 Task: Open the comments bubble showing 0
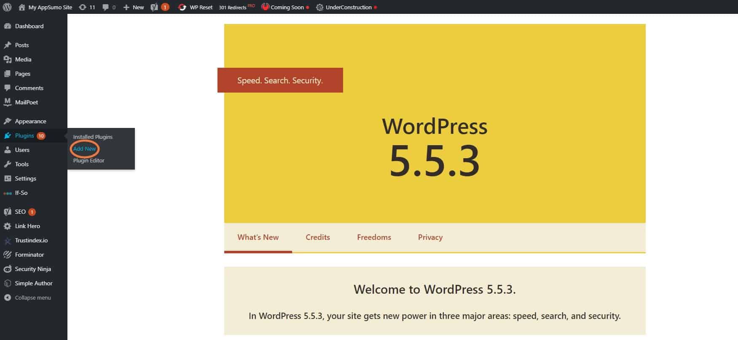tap(109, 7)
